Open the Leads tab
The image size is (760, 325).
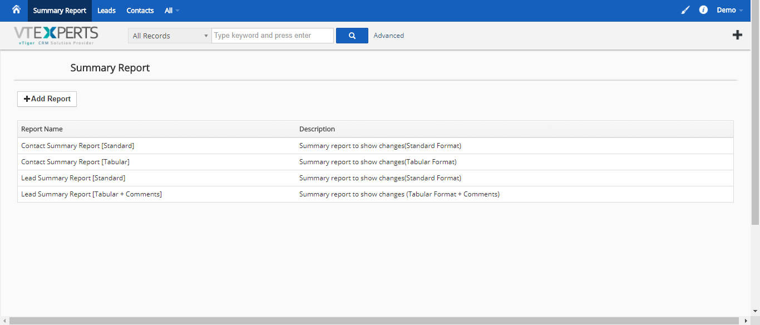[106, 11]
